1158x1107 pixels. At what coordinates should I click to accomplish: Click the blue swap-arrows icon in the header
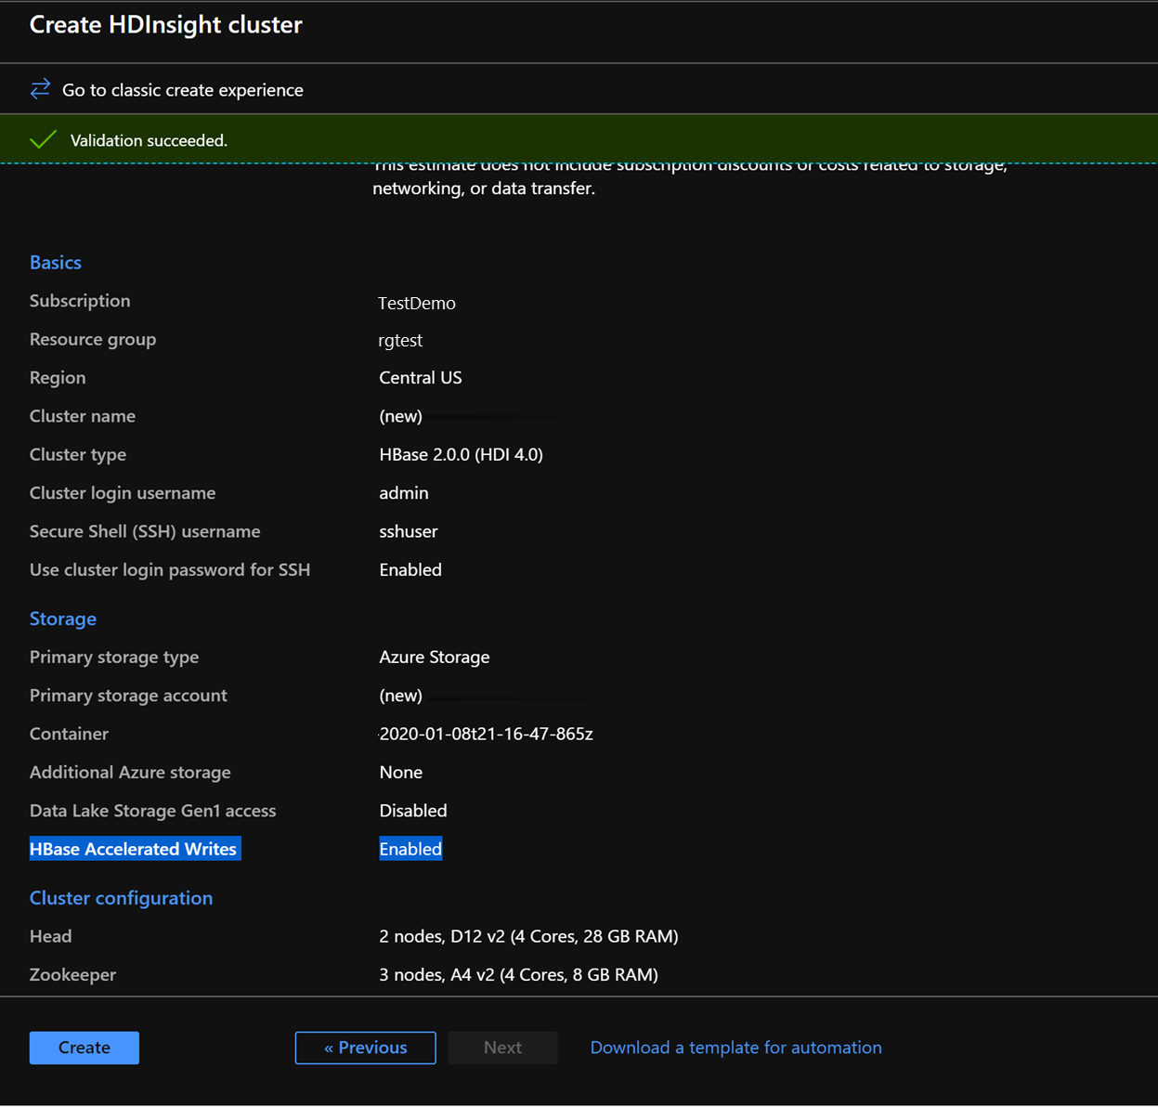[39, 88]
